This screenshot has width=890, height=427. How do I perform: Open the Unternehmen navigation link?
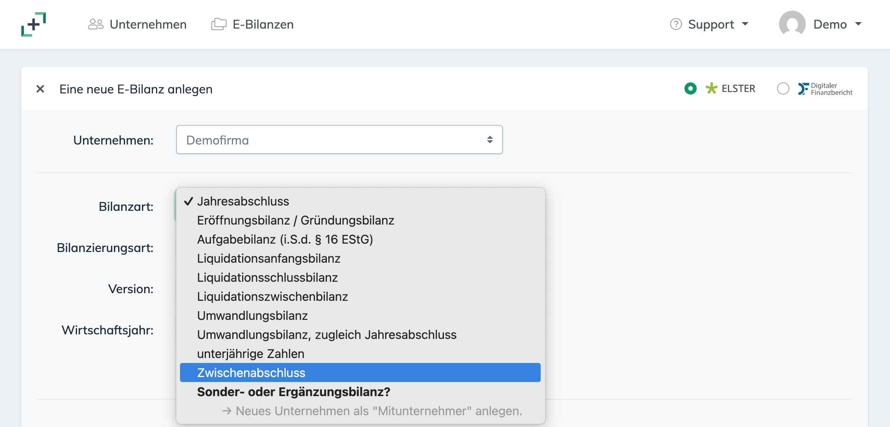coord(148,24)
